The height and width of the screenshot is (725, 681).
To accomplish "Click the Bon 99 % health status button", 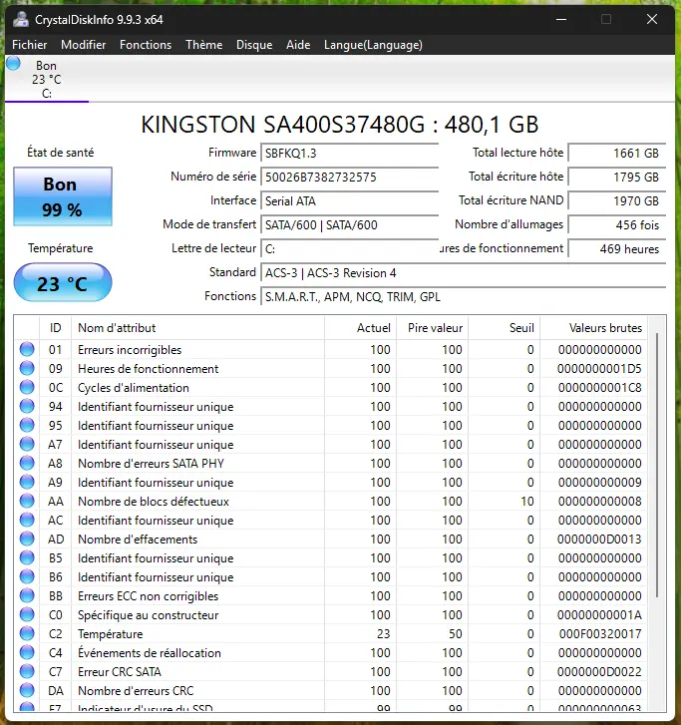I will tap(63, 196).
